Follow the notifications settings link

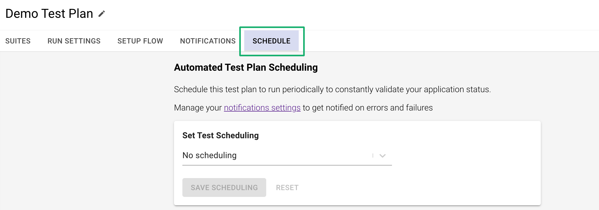tap(262, 108)
